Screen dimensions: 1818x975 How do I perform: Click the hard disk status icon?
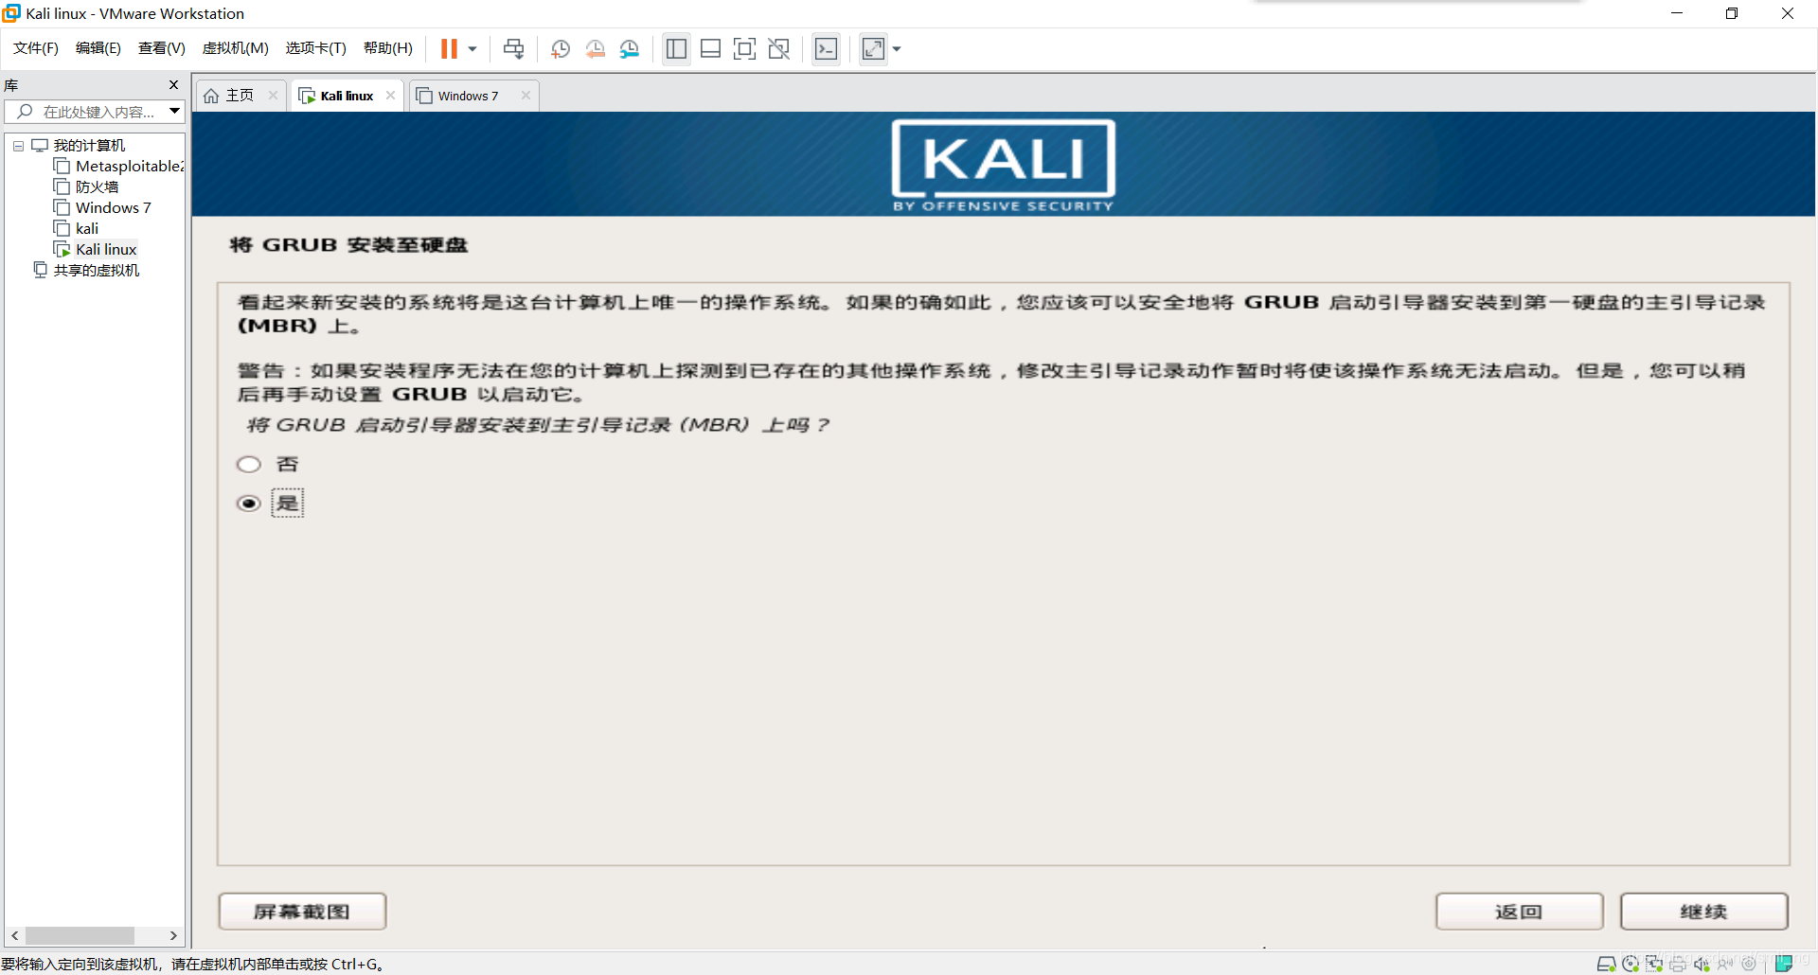(1606, 964)
